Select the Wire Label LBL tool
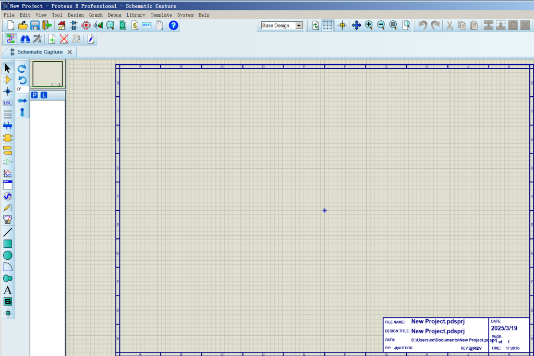The width and height of the screenshot is (534, 356). (x=7, y=103)
